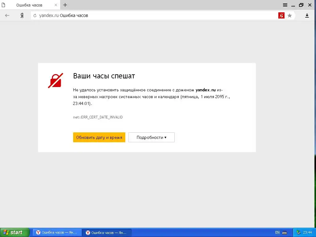Click the bold yandex.ru domain in the message
Image resolution: width=316 pixels, height=237 pixels.
coord(206,90)
